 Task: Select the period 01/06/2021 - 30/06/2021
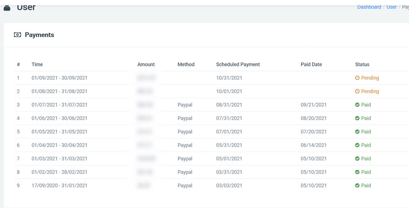[60, 119]
